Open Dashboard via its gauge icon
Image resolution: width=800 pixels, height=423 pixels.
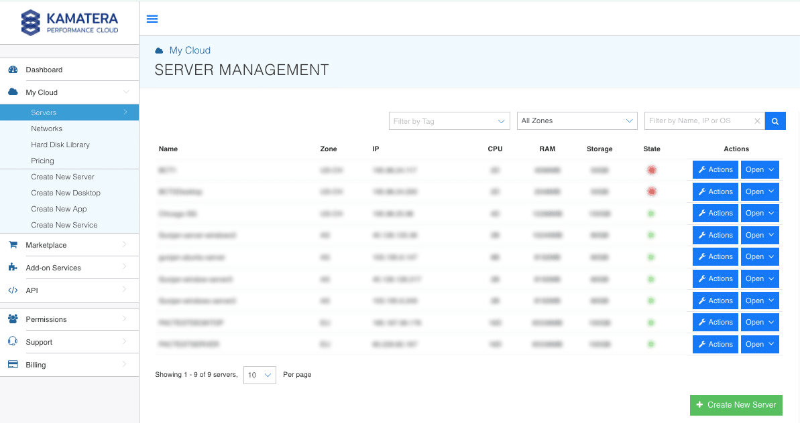pos(13,70)
